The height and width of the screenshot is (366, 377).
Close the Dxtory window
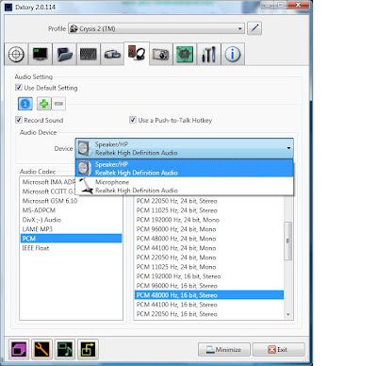298,5
